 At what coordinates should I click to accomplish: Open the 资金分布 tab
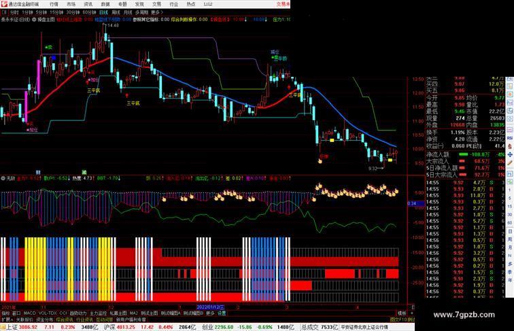click(45, 319)
